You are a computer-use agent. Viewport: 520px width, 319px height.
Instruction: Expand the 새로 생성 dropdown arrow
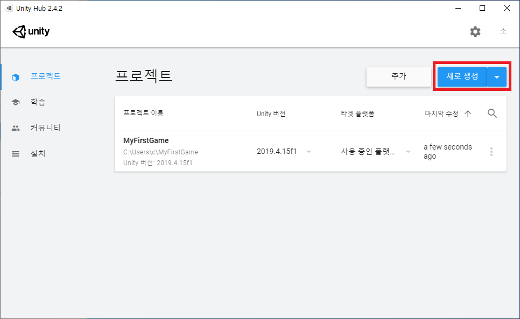[497, 77]
